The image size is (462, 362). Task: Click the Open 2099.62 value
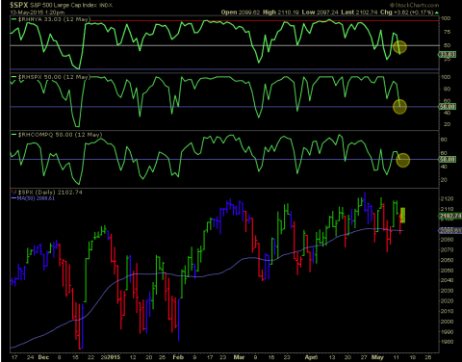(241, 13)
